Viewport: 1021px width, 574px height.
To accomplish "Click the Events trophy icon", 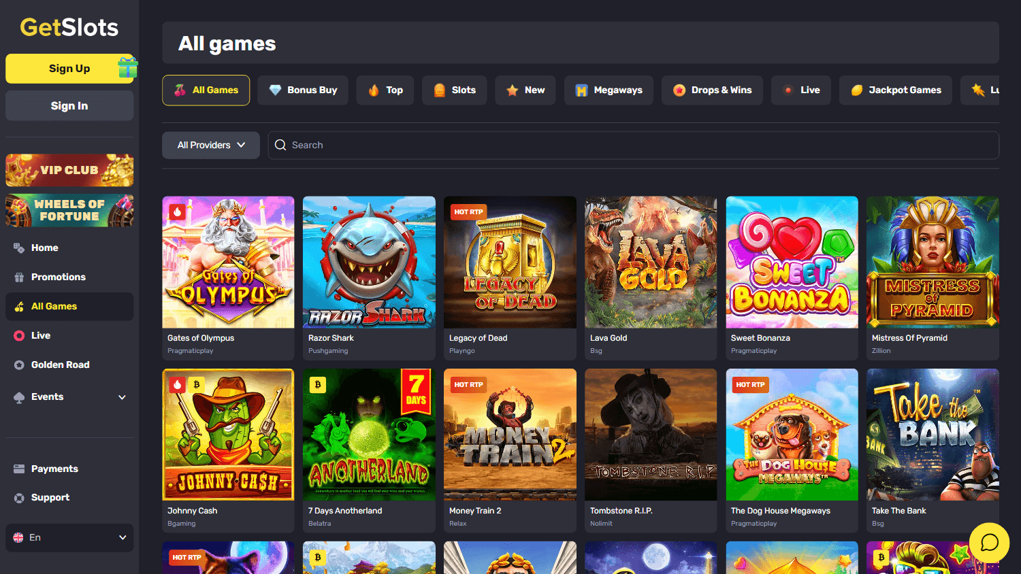I will (x=19, y=397).
